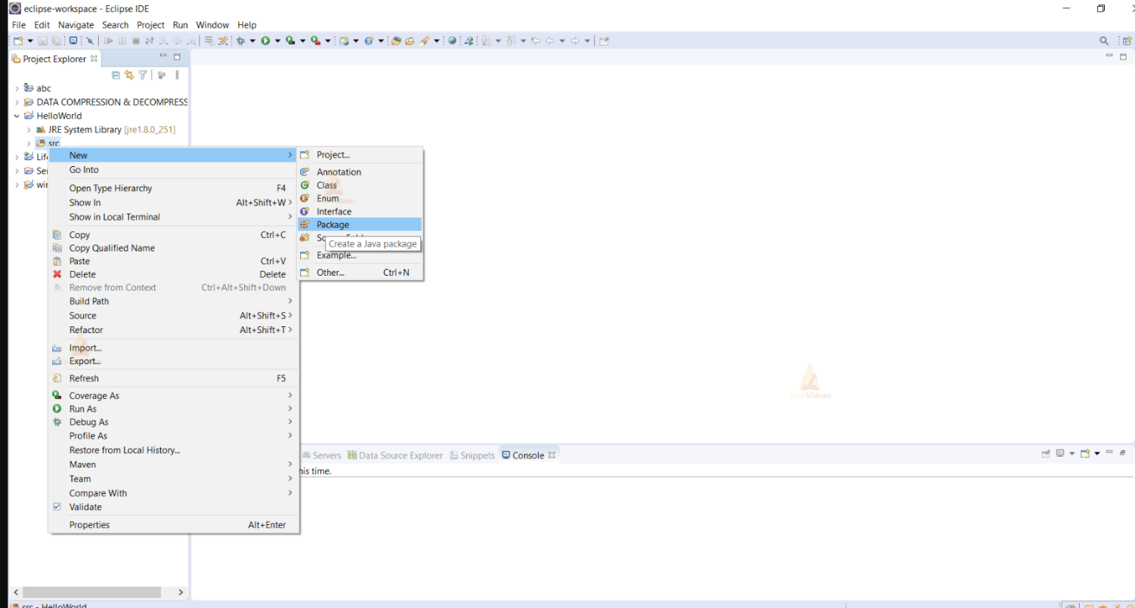Open the Navigate menu in menu bar
This screenshot has width=1135, height=608.
[76, 25]
